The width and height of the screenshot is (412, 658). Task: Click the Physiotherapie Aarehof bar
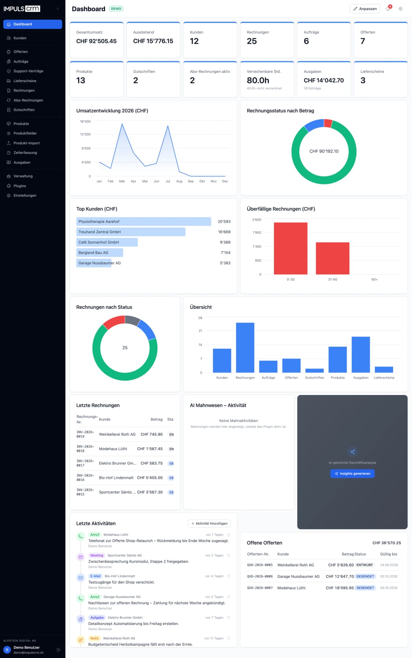[144, 221]
